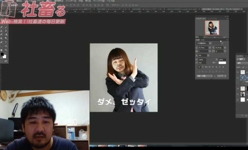Select the Horizontal Type tool

(6, 41)
